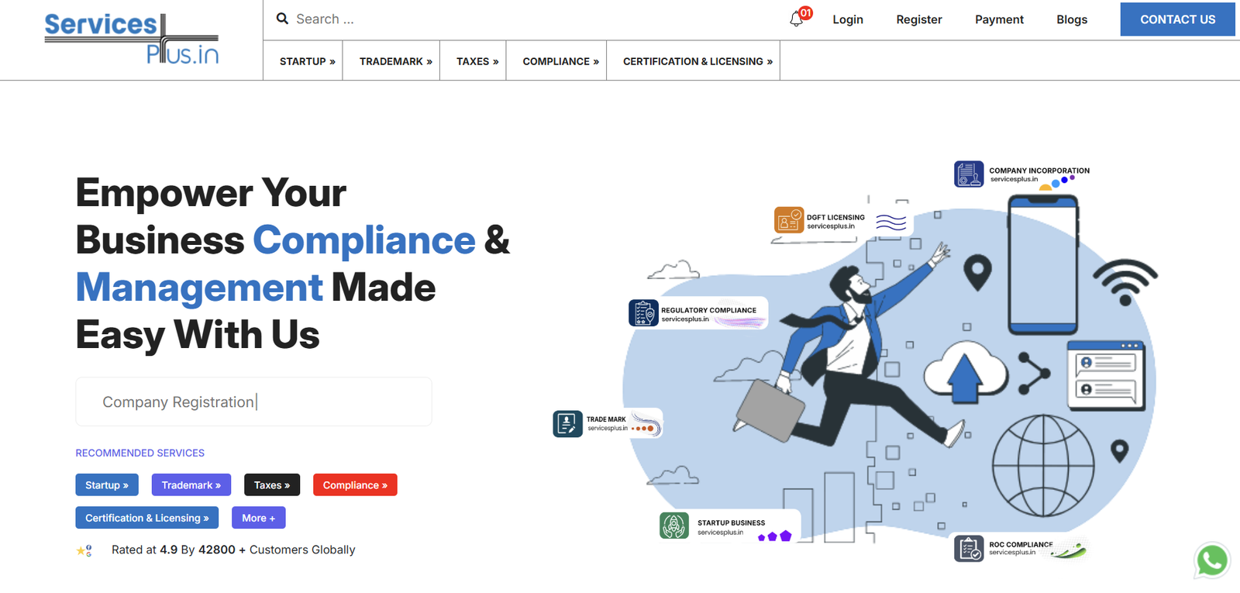
Task: Open the COMPLIANCE nav menu
Action: [560, 61]
